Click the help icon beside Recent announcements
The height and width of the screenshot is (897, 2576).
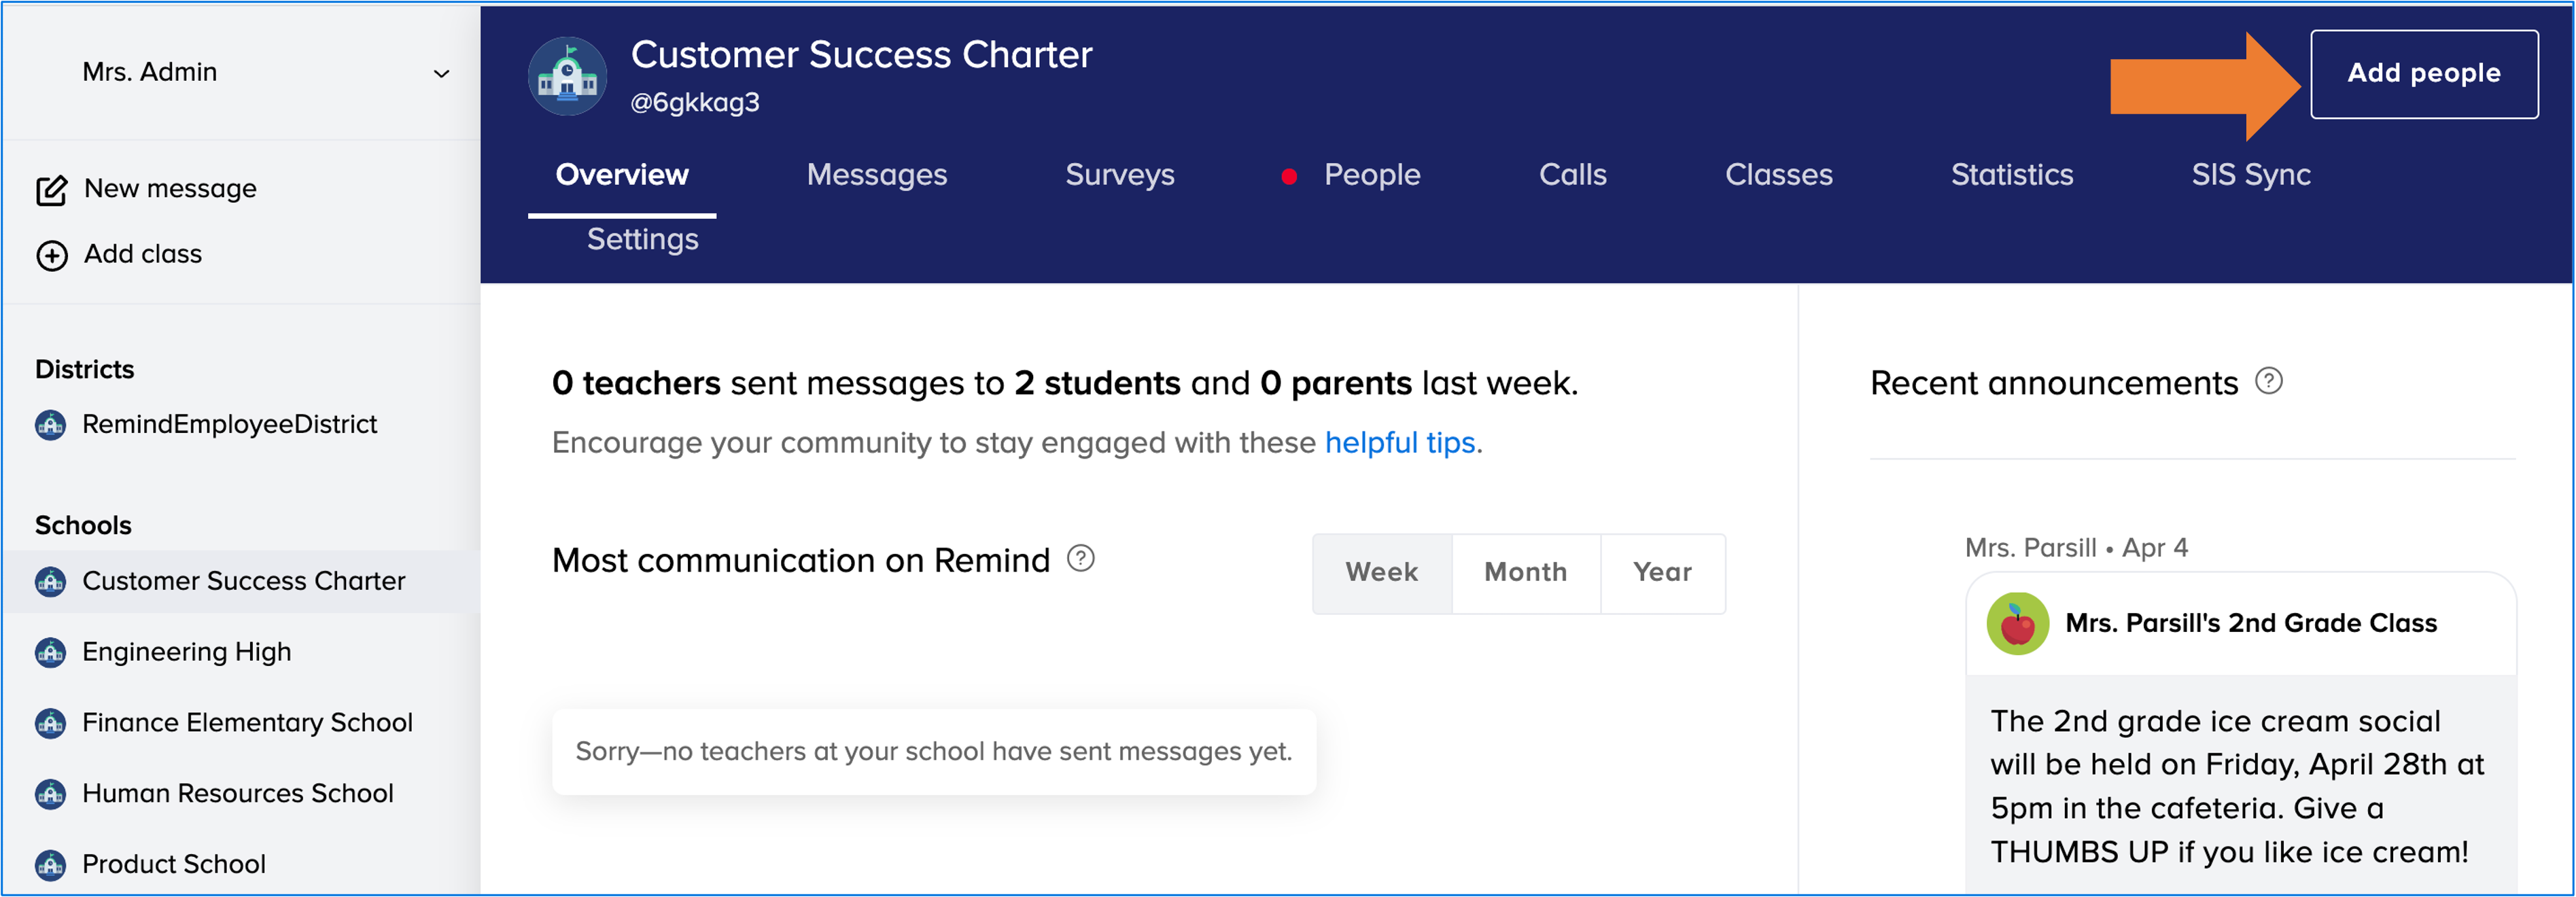[2268, 382]
